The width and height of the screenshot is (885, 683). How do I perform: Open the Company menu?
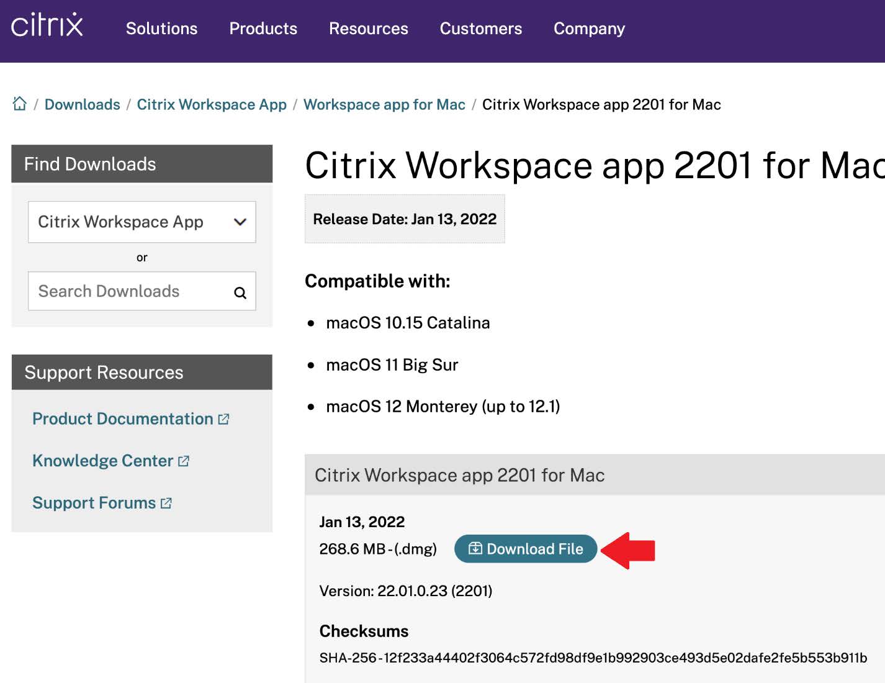click(x=589, y=29)
